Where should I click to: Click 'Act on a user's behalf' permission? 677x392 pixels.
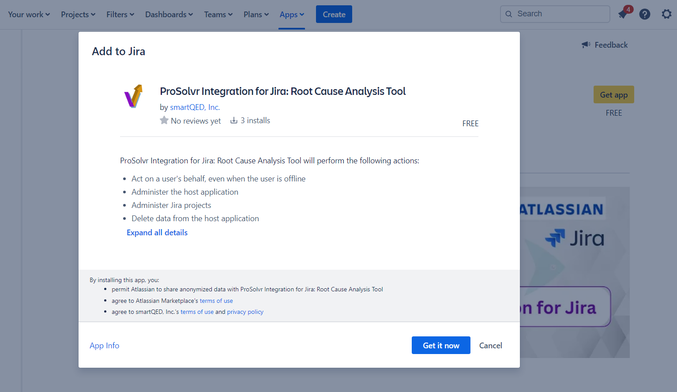[218, 179]
